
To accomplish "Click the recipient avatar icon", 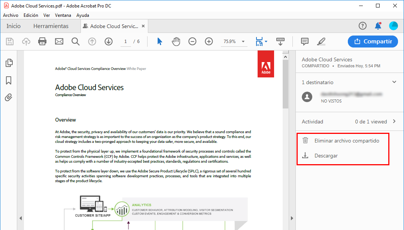I will click(307, 97).
